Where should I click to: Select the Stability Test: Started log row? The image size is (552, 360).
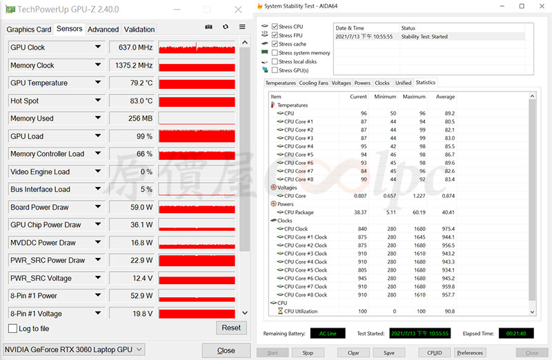429,37
